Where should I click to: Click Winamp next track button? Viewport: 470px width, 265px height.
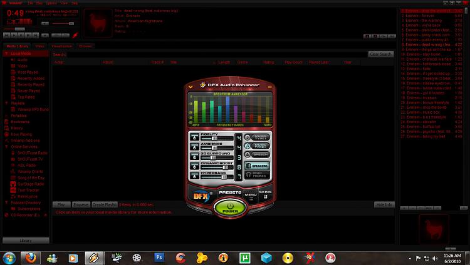pyautogui.click(x=35, y=35)
